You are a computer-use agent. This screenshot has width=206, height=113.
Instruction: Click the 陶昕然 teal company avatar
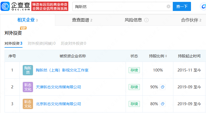28,70
